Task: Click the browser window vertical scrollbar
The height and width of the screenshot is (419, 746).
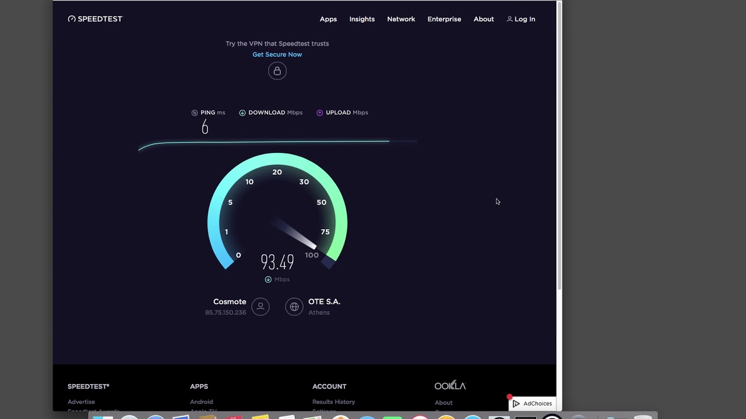Action: tap(559, 145)
